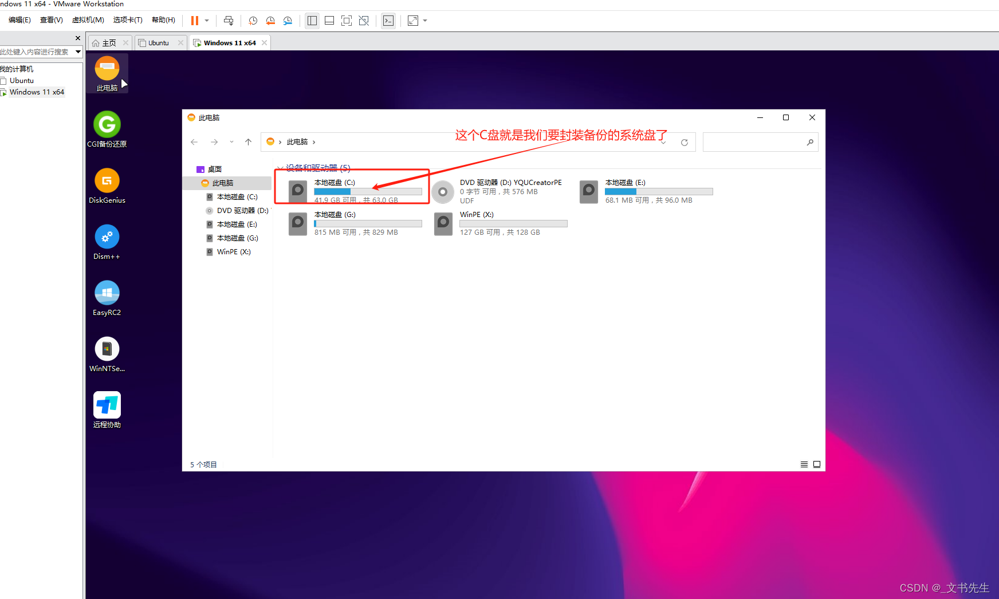The width and height of the screenshot is (999, 599).
Task: Open the 虚拟机(M) menu
Action: click(x=88, y=20)
